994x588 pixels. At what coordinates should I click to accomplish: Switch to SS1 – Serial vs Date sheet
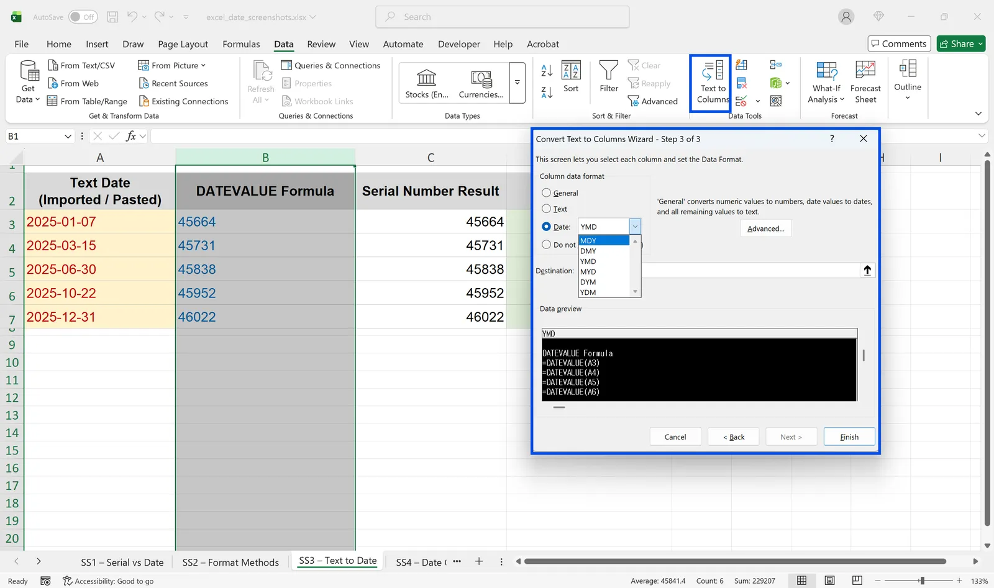point(122,562)
